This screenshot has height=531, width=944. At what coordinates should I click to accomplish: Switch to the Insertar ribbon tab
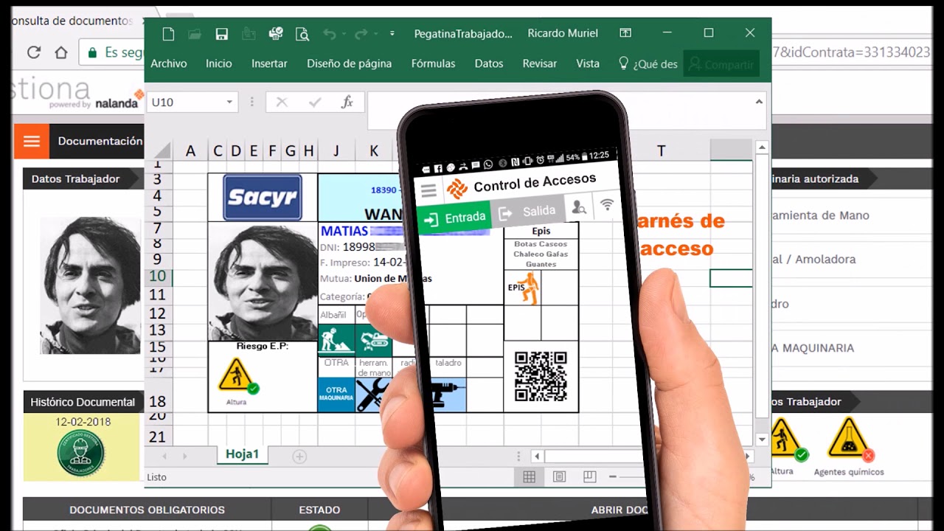pos(269,64)
